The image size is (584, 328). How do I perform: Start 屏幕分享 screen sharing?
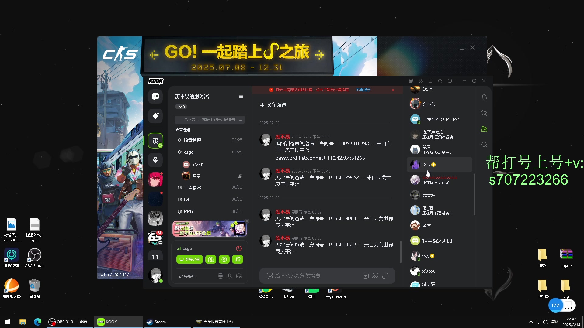[x=189, y=259]
